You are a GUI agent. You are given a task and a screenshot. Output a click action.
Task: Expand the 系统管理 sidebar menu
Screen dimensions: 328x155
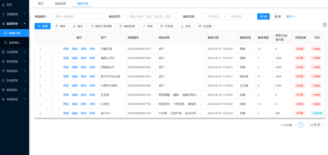point(14,99)
